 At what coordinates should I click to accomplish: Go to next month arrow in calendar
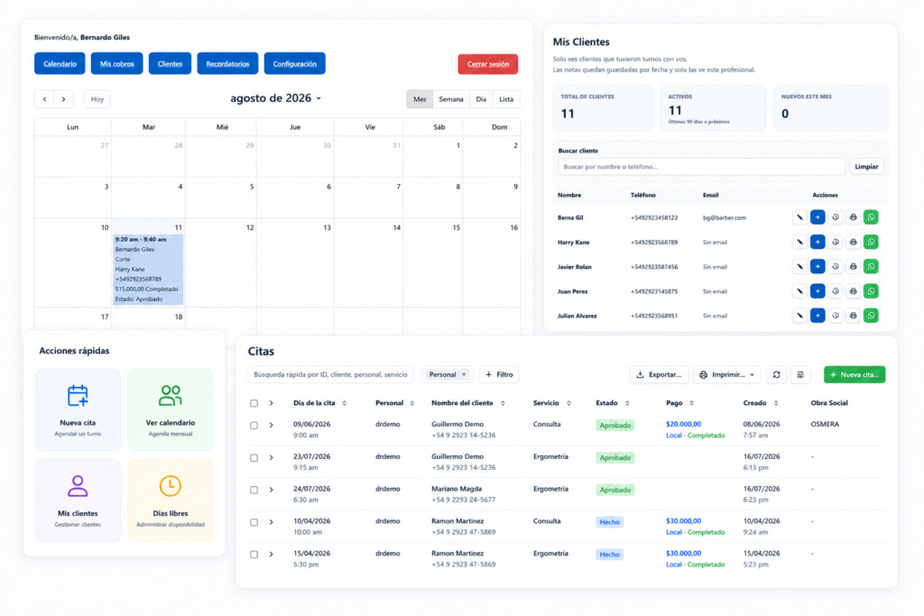point(64,99)
